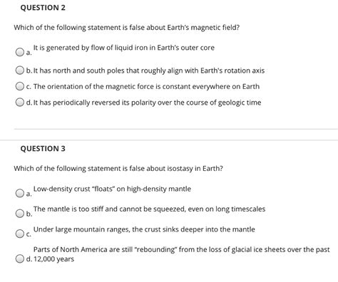Click the 'crust sinks deeper into the mantle' answer text
The width and height of the screenshot is (338, 282).
point(144,229)
